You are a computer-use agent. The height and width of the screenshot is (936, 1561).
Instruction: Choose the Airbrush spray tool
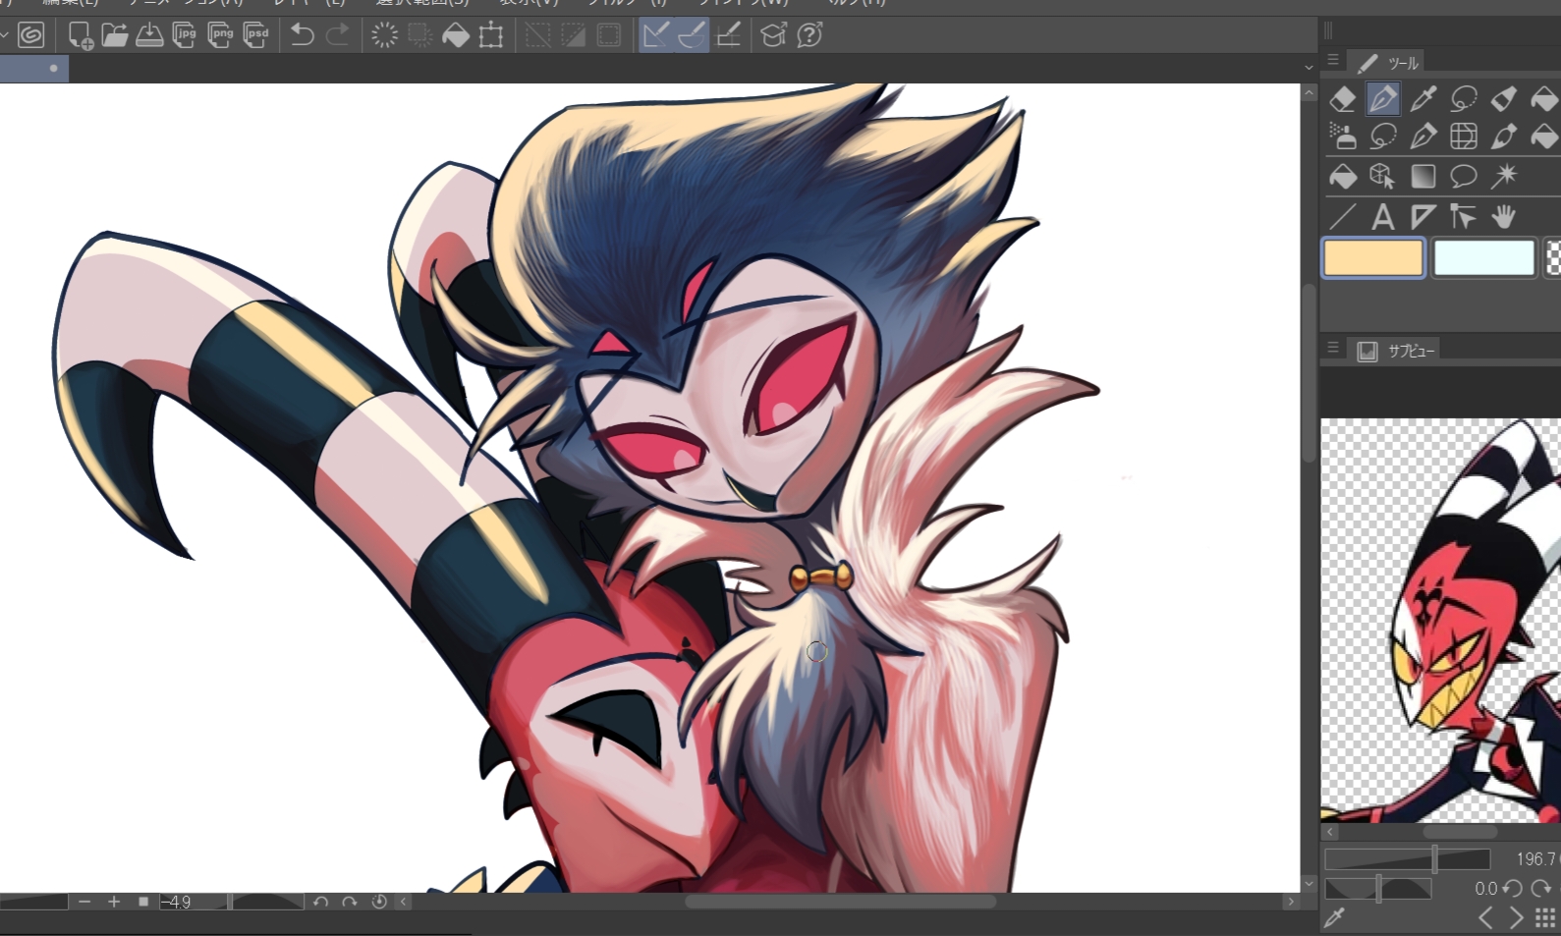click(x=1342, y=136)
